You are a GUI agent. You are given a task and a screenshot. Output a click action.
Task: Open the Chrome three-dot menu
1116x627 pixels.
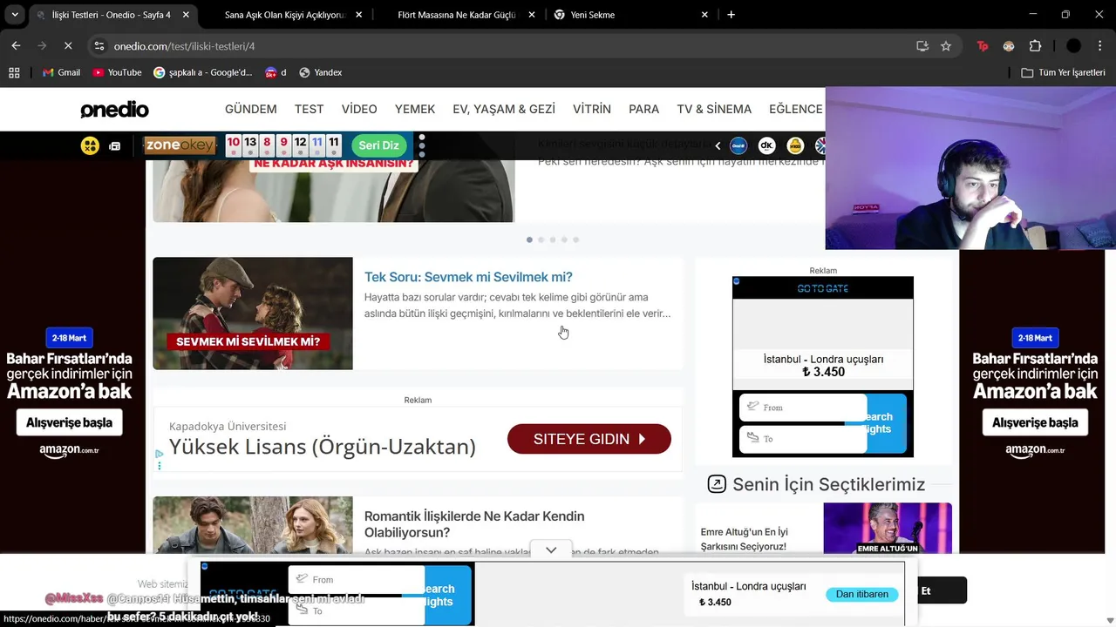pyautogui.click(x=1099, y=46)
